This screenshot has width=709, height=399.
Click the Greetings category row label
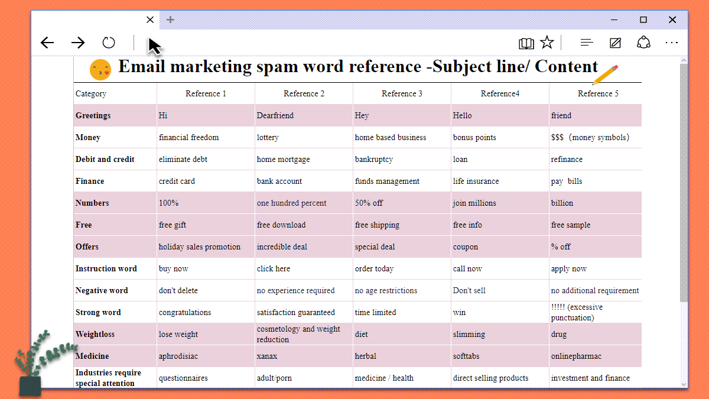pos(93,115)
